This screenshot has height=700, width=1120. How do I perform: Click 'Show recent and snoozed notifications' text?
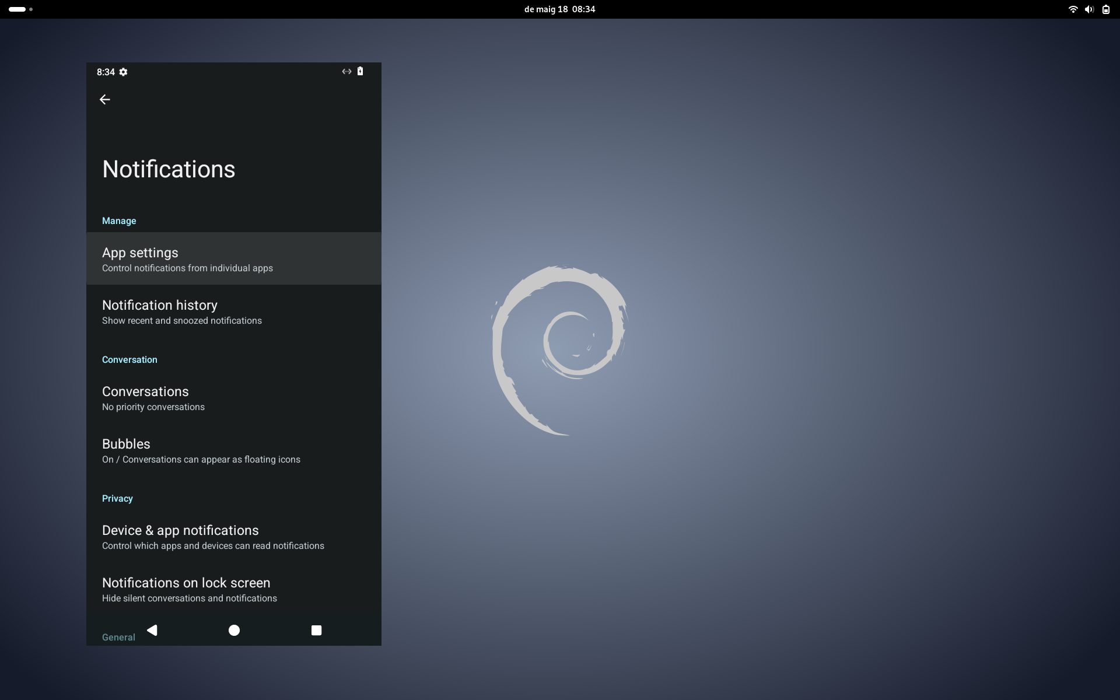[182, 321]
